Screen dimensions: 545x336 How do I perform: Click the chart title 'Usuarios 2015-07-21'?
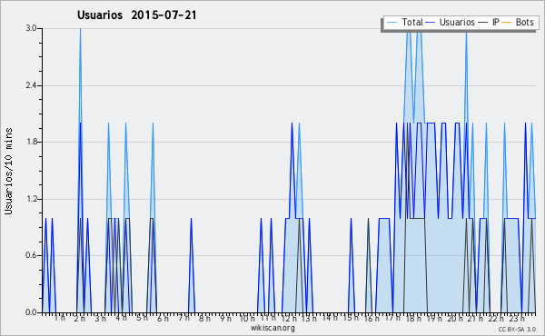136,15
